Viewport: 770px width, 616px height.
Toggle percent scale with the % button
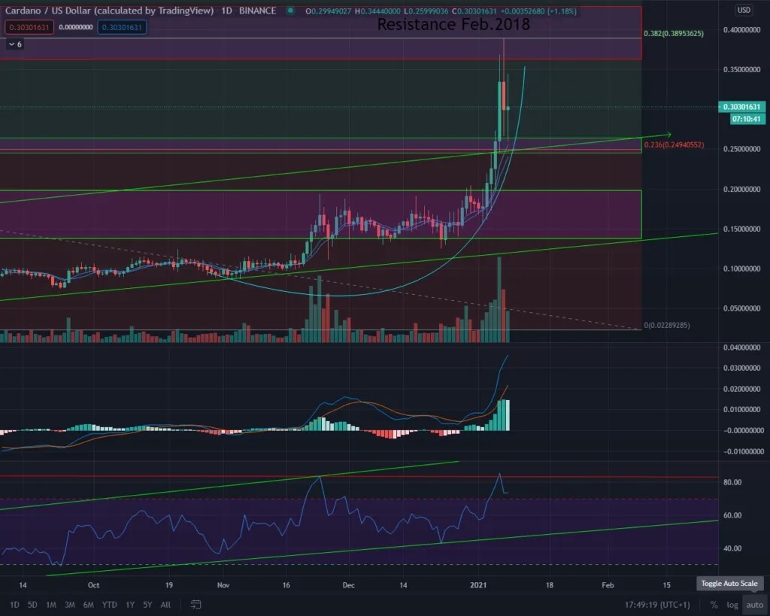coord(714,605)
